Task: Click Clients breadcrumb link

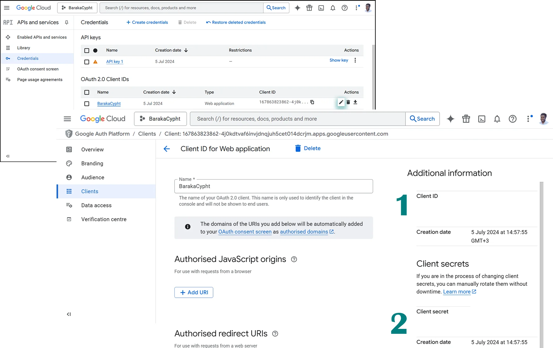Action: [147, 134]
